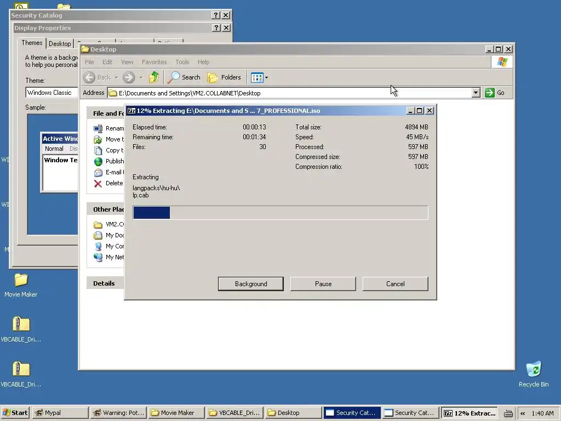Click the 'Files:' value 30

(262, 147)
